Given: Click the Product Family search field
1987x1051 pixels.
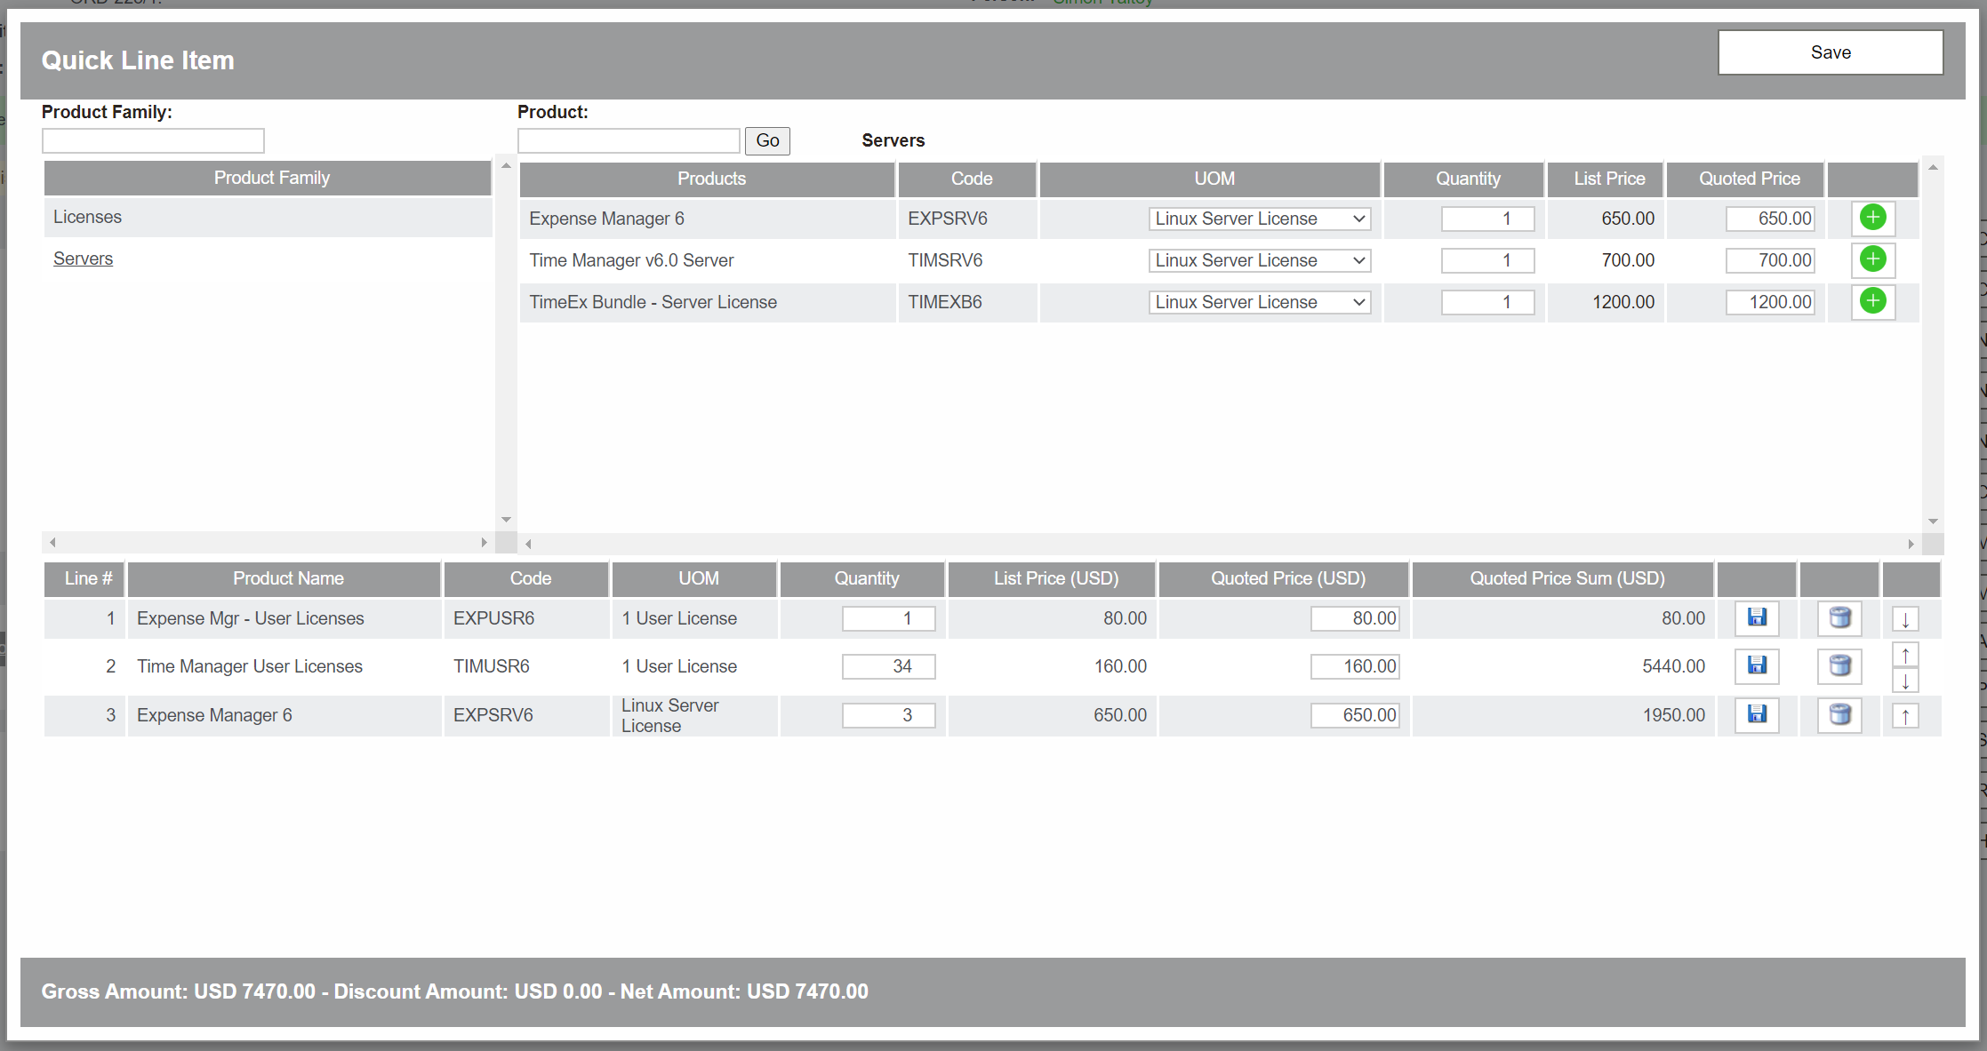Looking at the screenshot, I should [x=153, y=140].
